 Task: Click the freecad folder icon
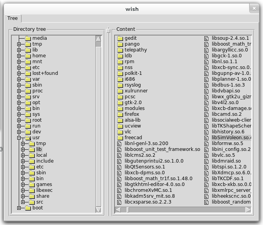120,138
